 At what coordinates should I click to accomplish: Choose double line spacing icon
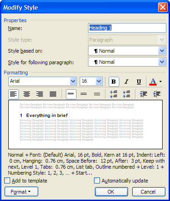[97, 94]
